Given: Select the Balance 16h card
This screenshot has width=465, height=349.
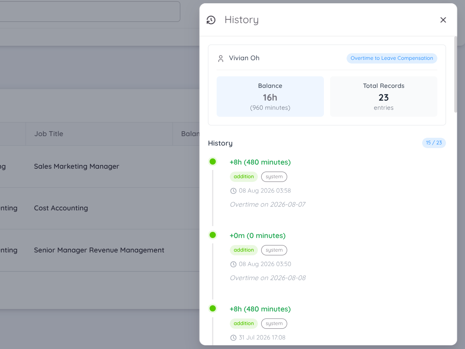Looking at the screenshot, I should click(270, 97).
